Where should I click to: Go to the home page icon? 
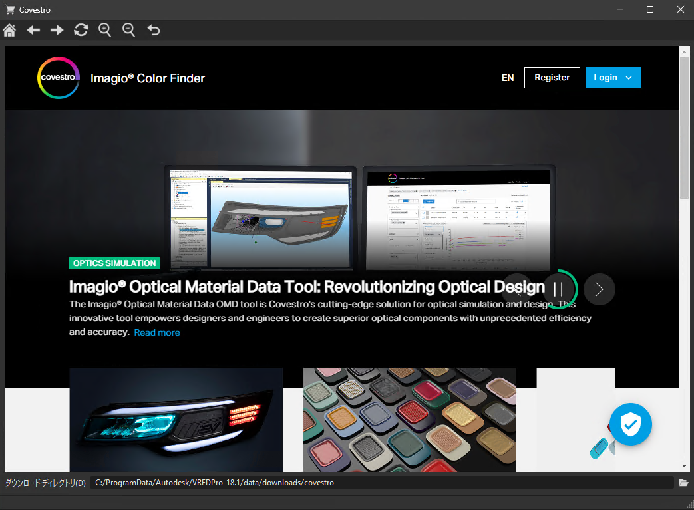[9, 30]
